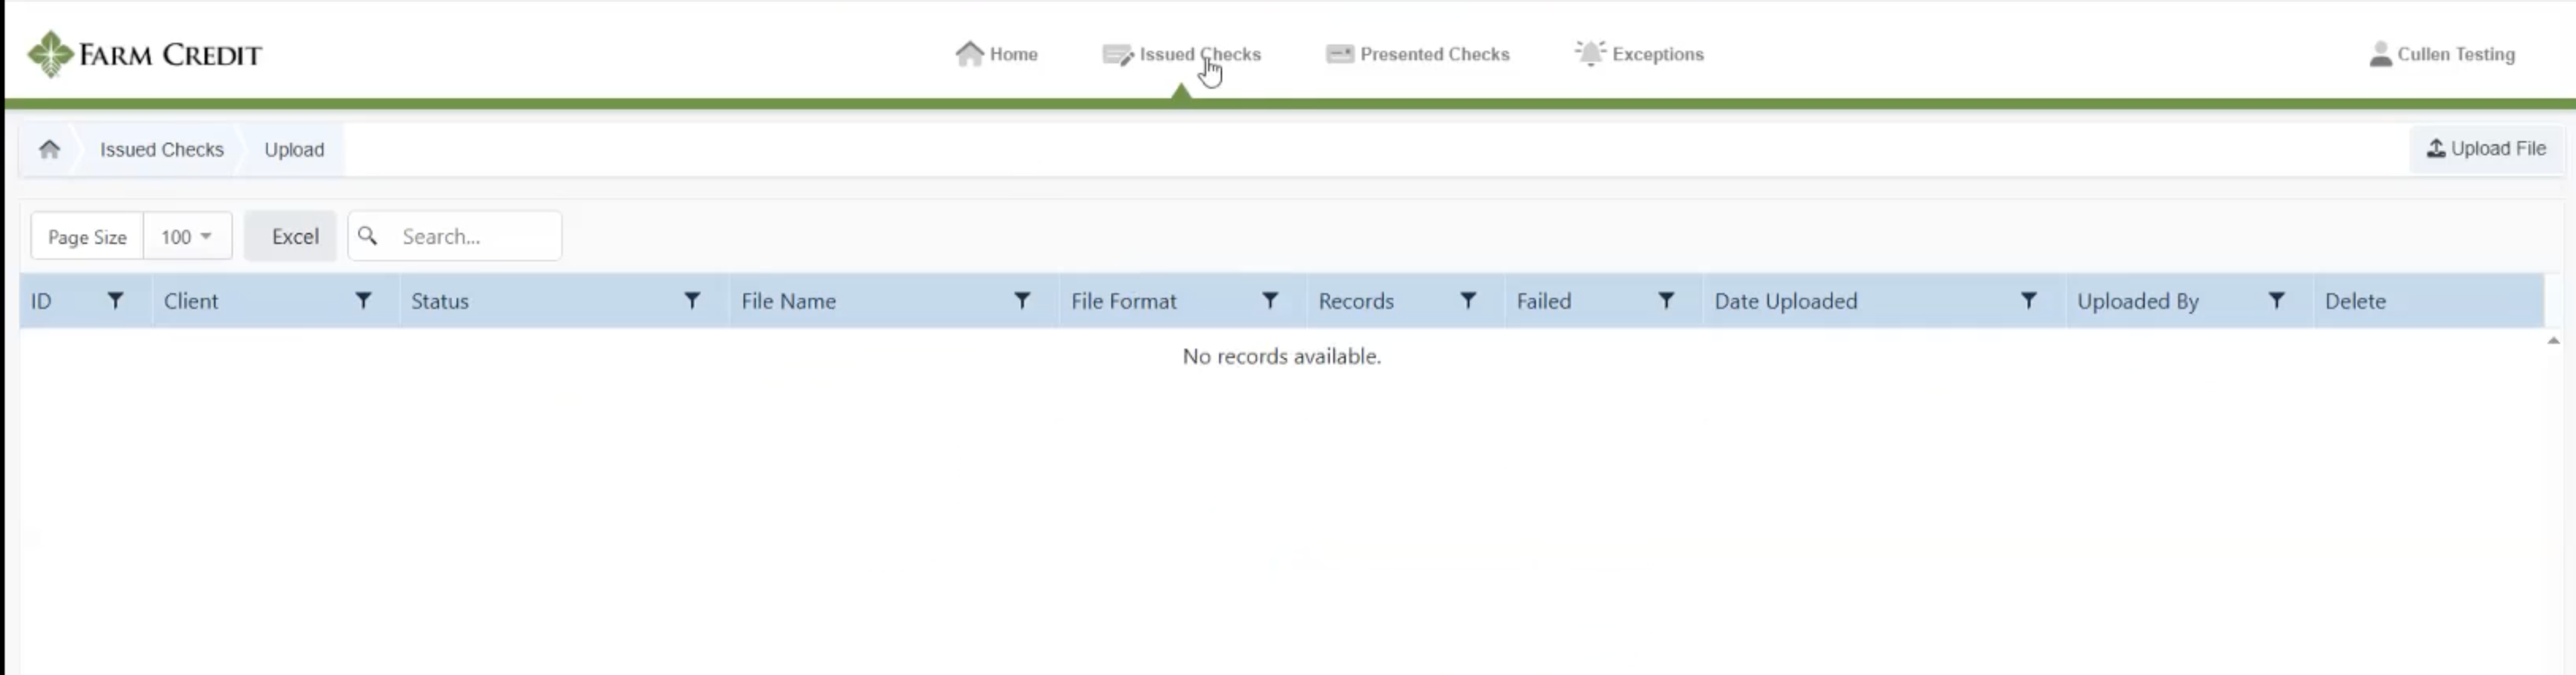Open the Cullen Testing user menu
Image resolution: width=2576 pixels, height=675 pixels.
point(2441,54)
